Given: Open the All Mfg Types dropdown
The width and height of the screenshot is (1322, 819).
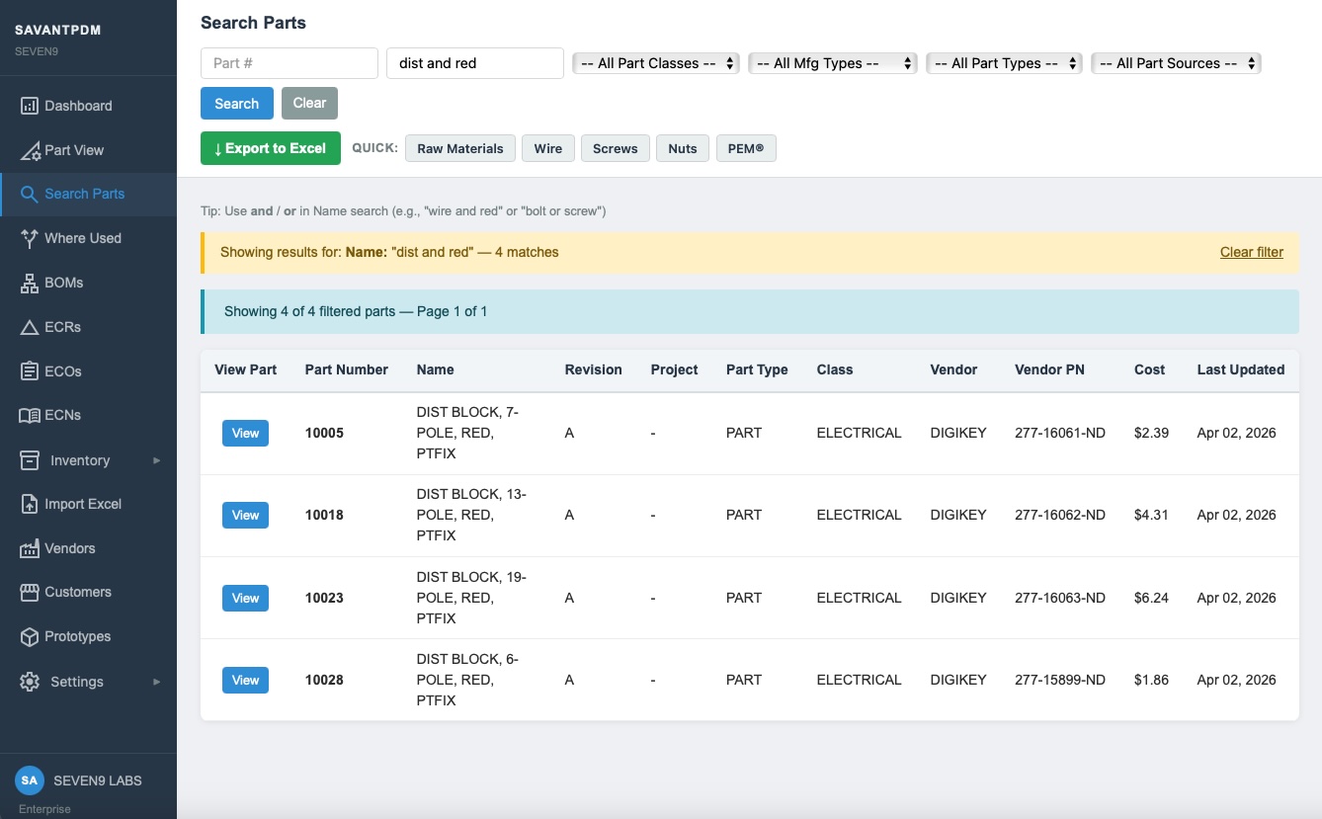Looking at the screenshot, I should [x=833, y=63].
